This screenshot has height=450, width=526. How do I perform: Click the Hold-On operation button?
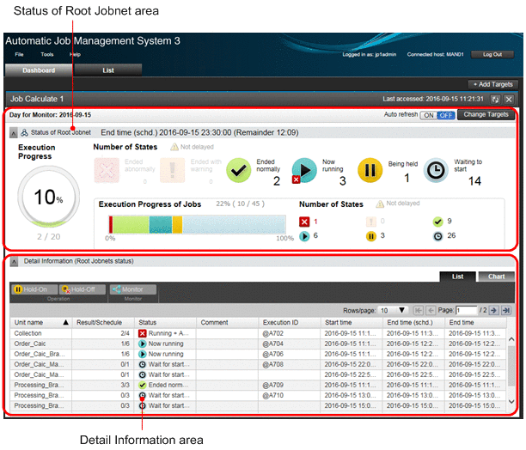[31, 289]
